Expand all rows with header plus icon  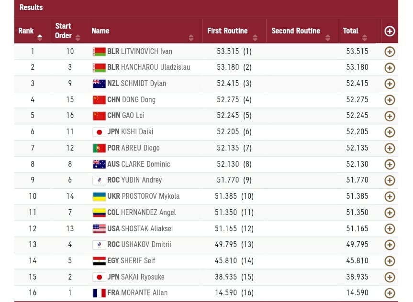click(x=390, y=31)
